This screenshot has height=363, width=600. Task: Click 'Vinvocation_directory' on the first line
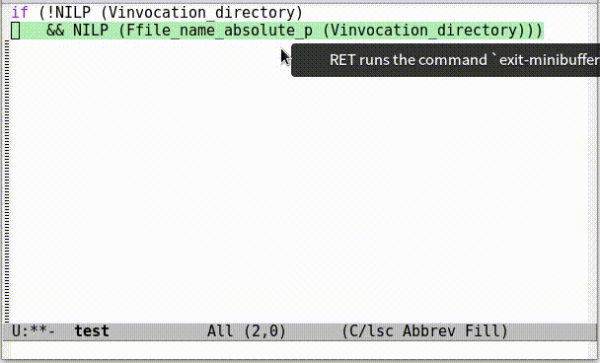point(201,13)
